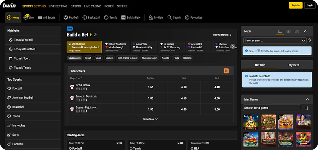This screenshot has width=318, height=150.
Task: Click the Log in button
Action: tap(310, 6)
